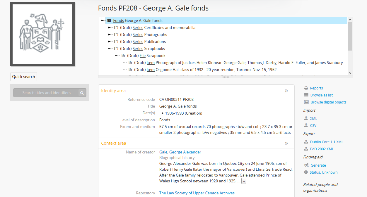
Task: Click the tree view horizontal resize handle
Action: [x=225, y=77]
